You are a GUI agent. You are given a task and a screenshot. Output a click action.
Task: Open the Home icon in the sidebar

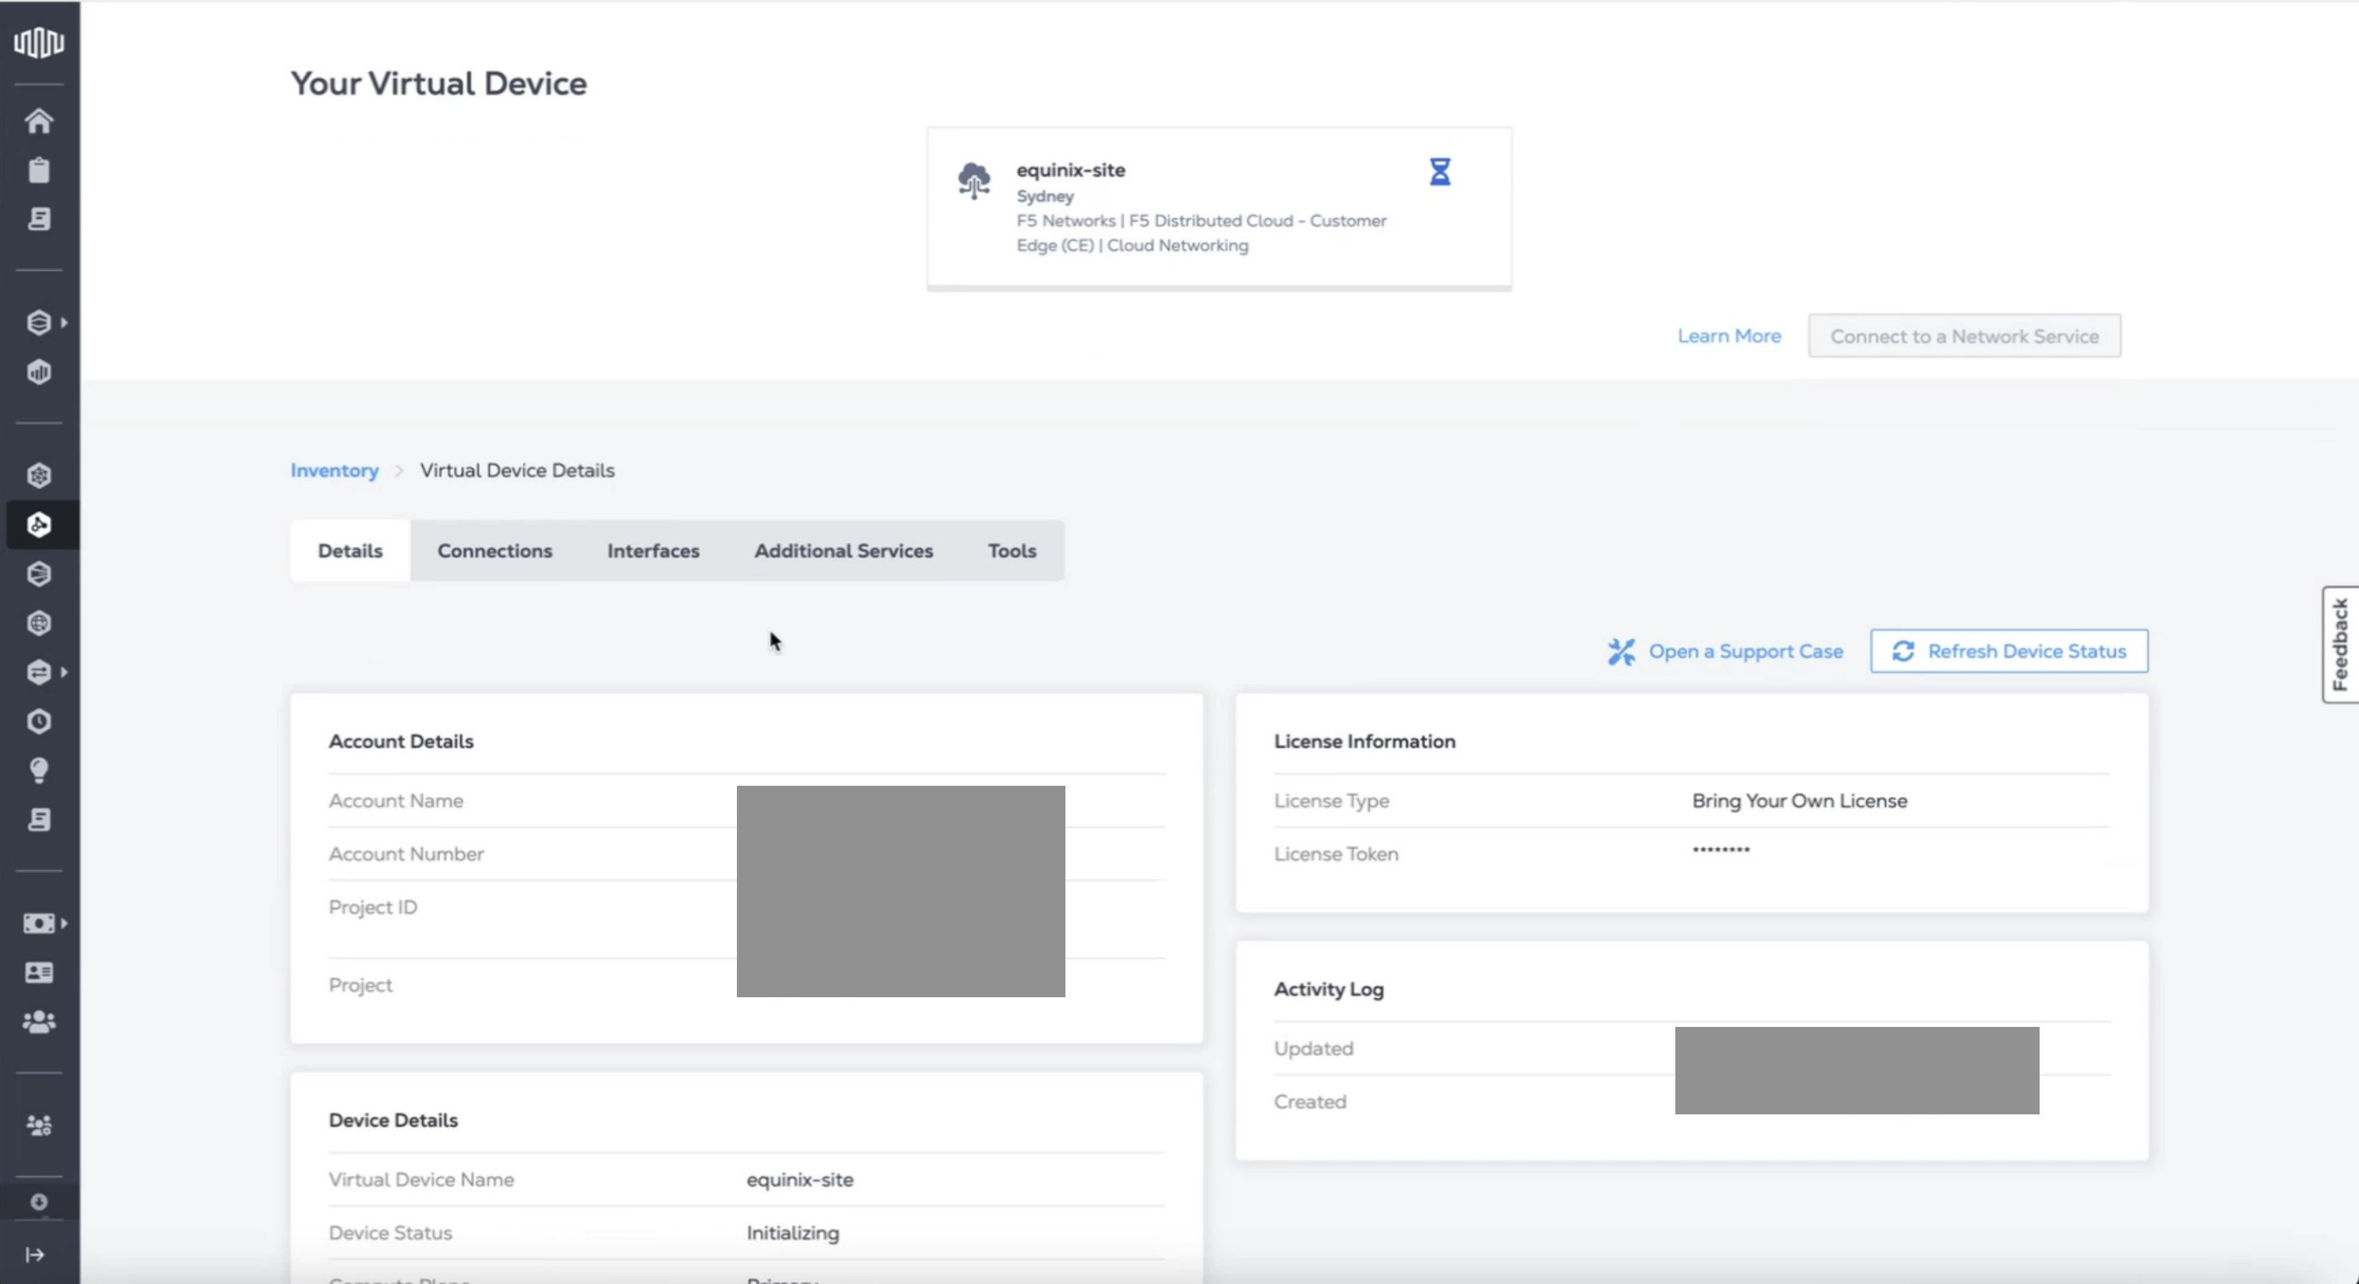(x=39, y=121)
